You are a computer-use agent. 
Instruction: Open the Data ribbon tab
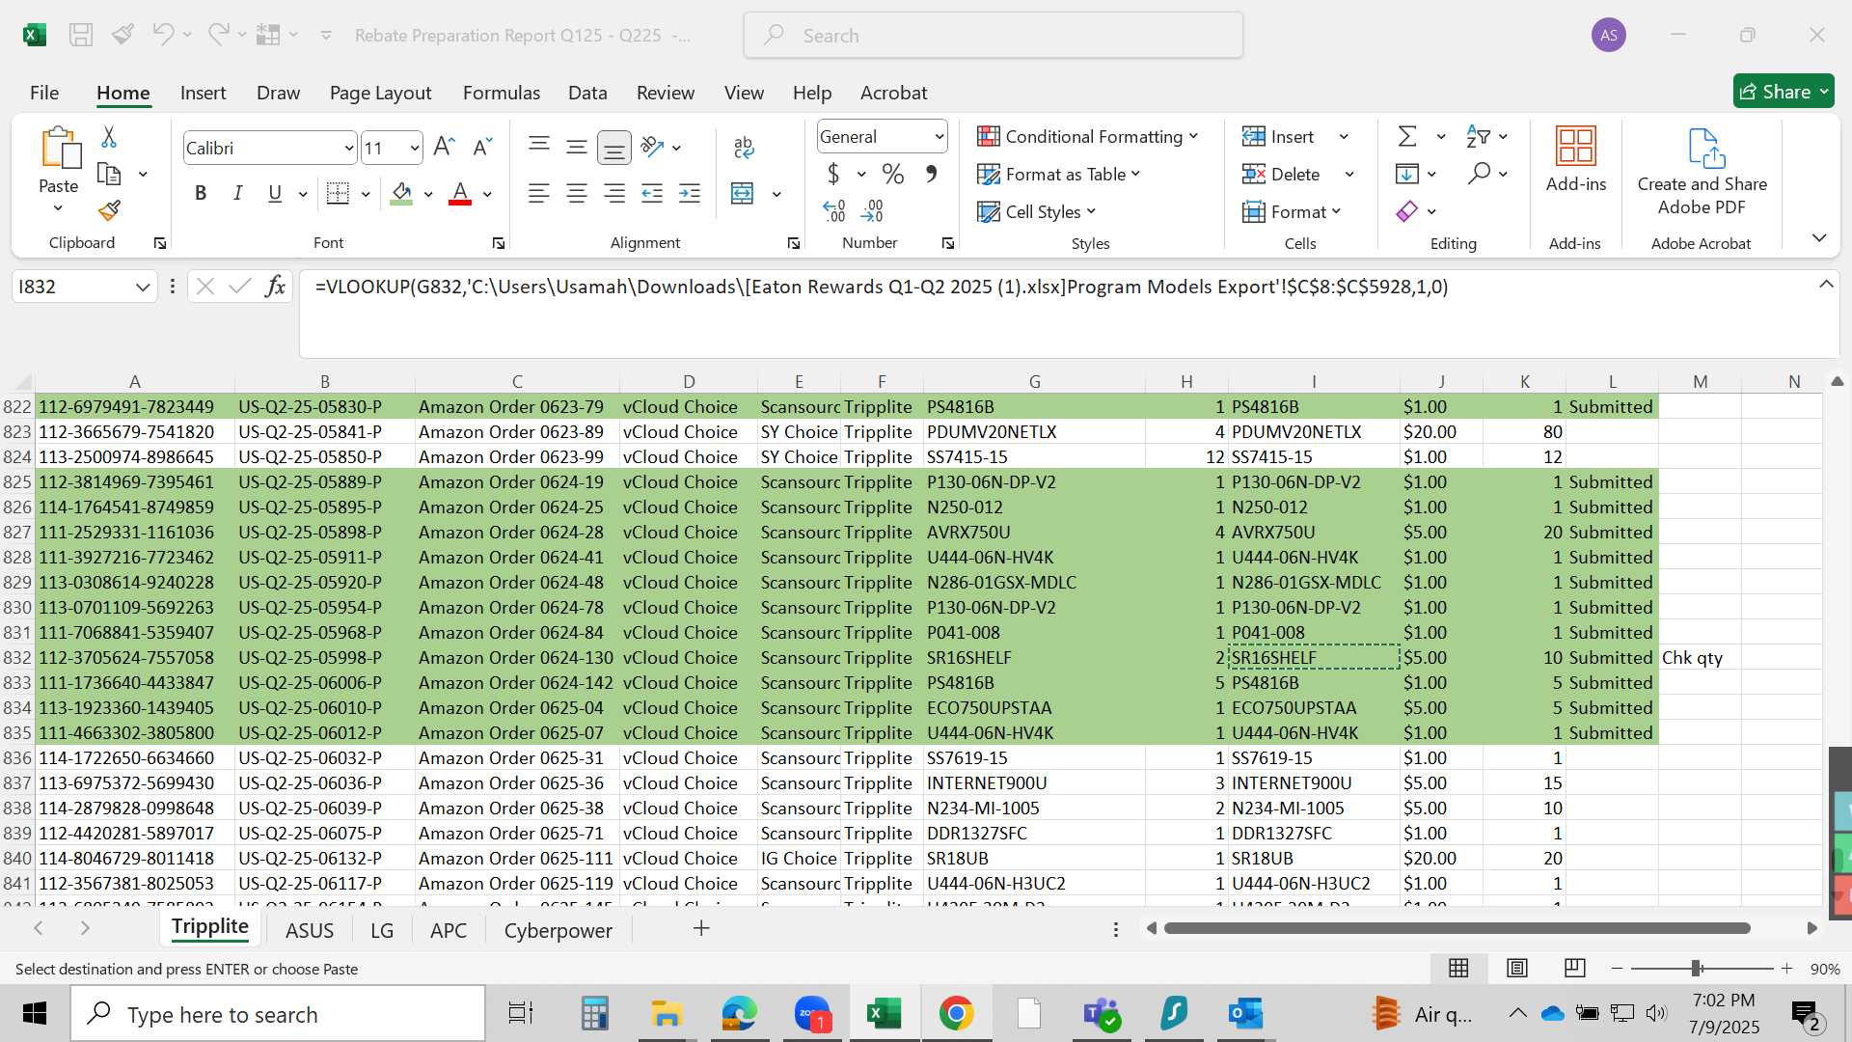pos(587,93)
